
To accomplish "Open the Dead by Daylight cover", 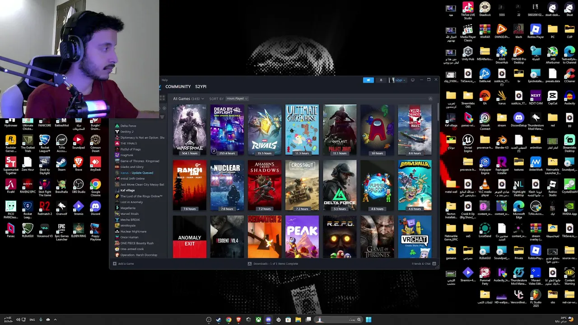I will tap(227, 130).
